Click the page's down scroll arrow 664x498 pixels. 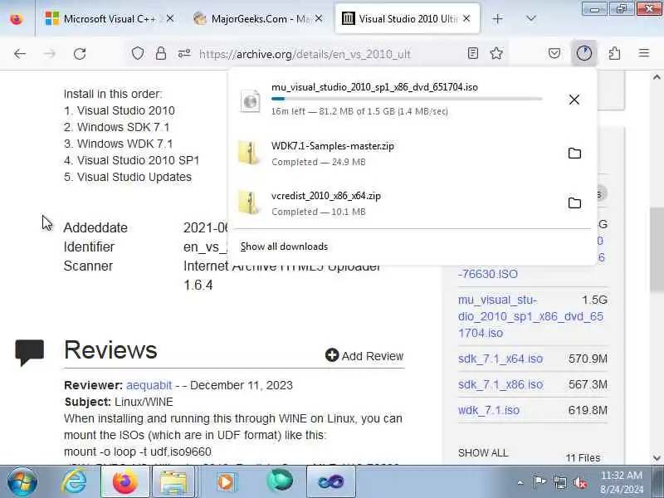pyautogui.click(x=657, y=458)
